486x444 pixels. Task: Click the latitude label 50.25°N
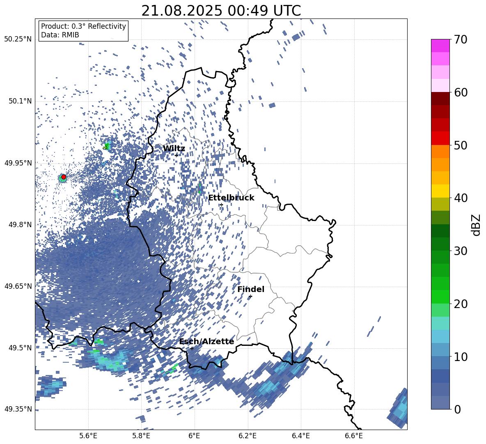point(18,39)
